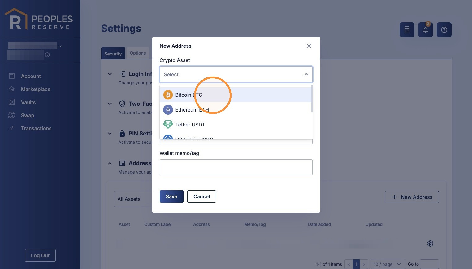The height and width of the screenshot is (269, 472).
Task: Click the Peoples Reserve logo
Action: coord(39,19)
